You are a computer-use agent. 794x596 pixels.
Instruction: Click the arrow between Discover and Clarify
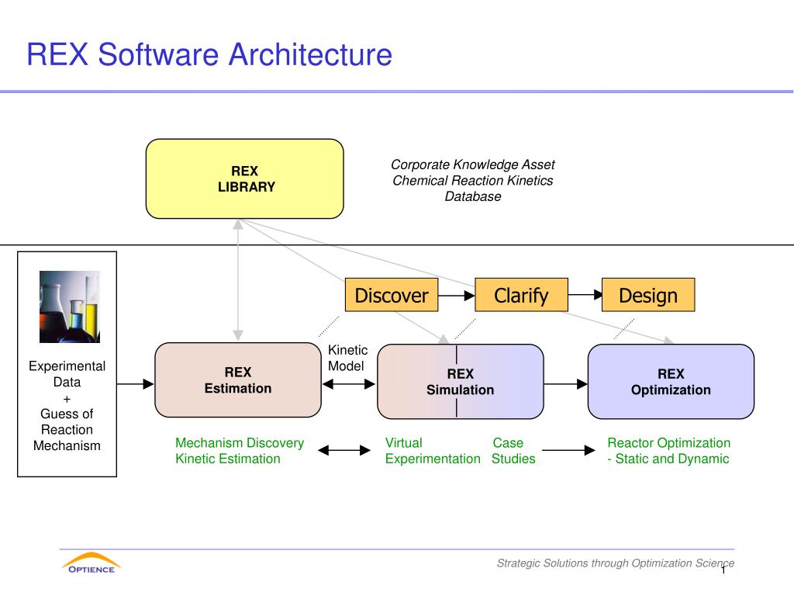[x=457, y=295]
